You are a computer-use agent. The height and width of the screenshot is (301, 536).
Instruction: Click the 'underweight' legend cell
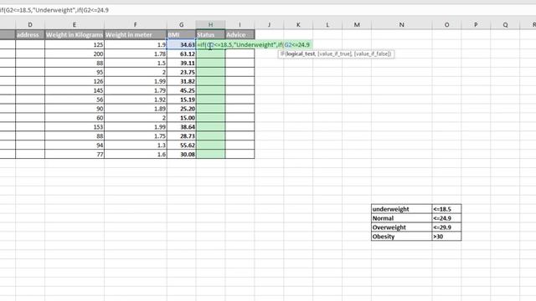point(402,209)
